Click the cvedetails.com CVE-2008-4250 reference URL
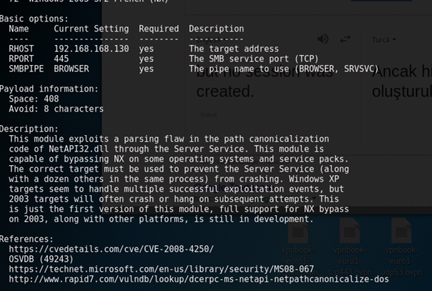 coord(111,249)
